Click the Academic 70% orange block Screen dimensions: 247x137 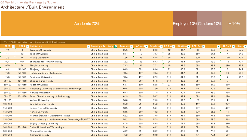(x=87, y=24)
